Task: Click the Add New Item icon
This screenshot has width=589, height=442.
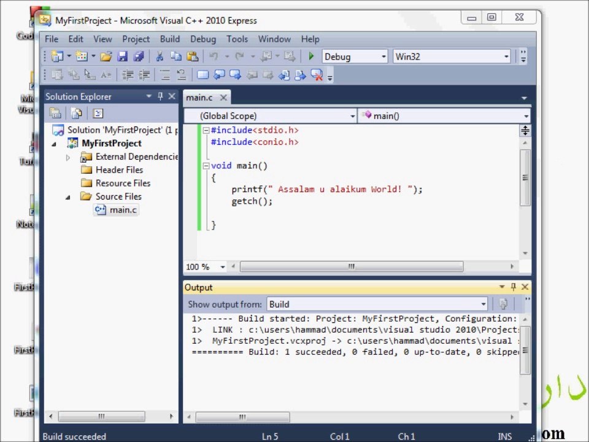Action: (x=82, y=56)
